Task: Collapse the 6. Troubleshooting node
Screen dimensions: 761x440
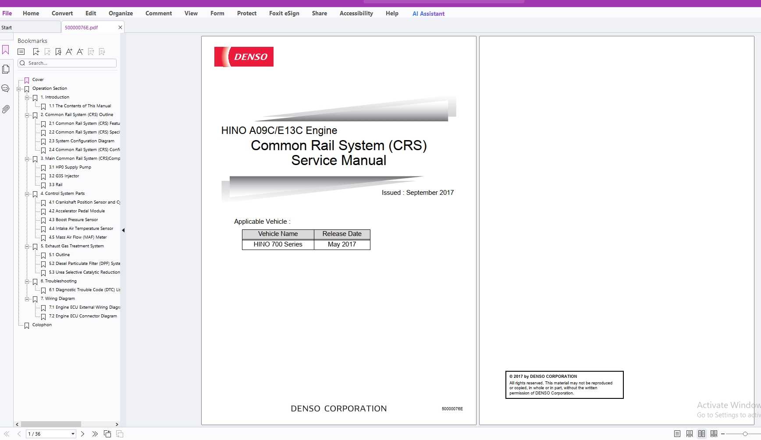Action: (27, 282)
